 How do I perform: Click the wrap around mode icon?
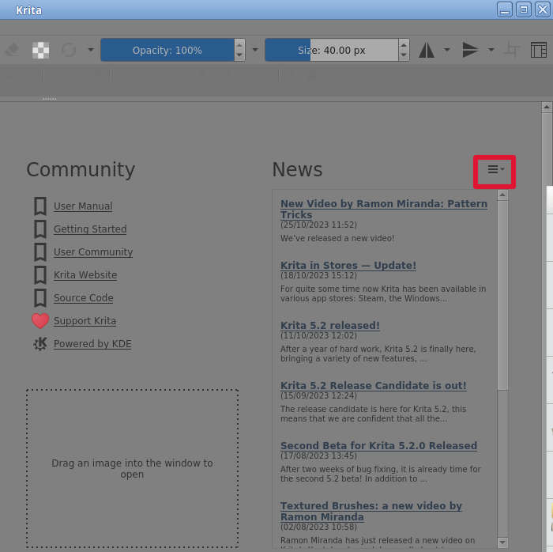(512, 50)
